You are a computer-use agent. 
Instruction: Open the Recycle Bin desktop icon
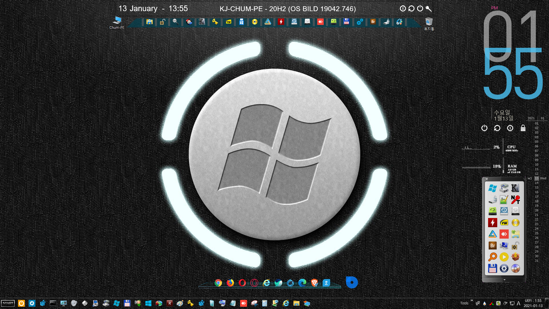(429, 24)
